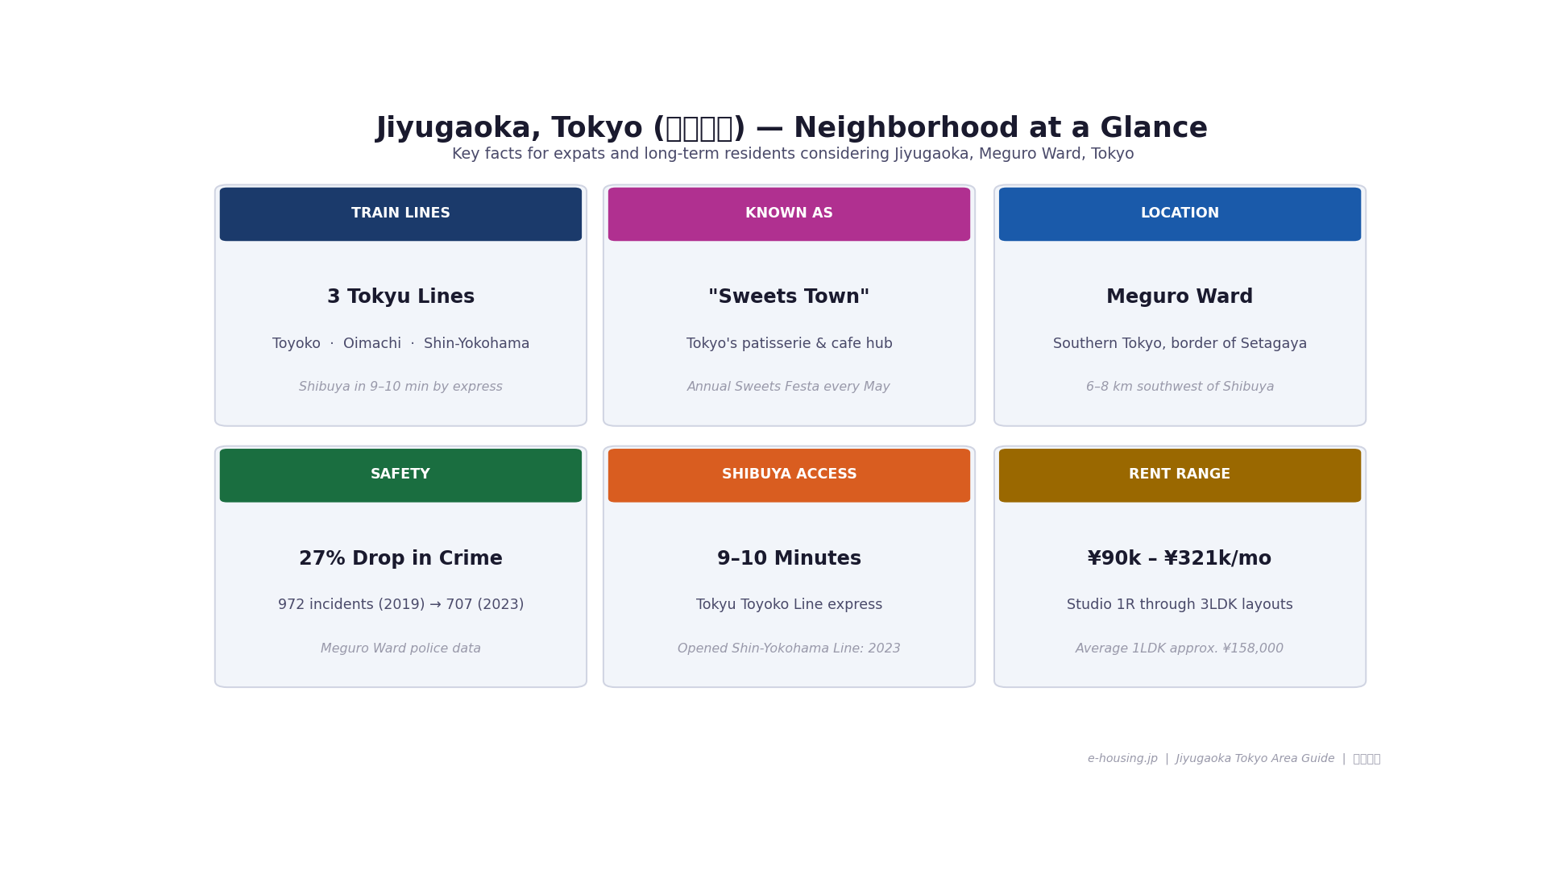
Task: Click "972 incidents (2019) → 707 (2023)" text
Action: (x=400, y=605)
